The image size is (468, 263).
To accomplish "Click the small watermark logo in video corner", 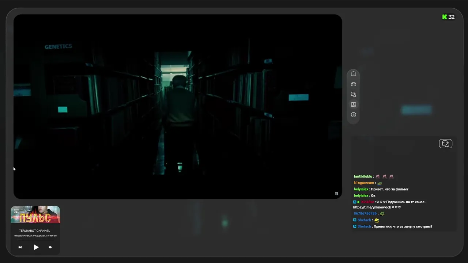I will (336, 194).
